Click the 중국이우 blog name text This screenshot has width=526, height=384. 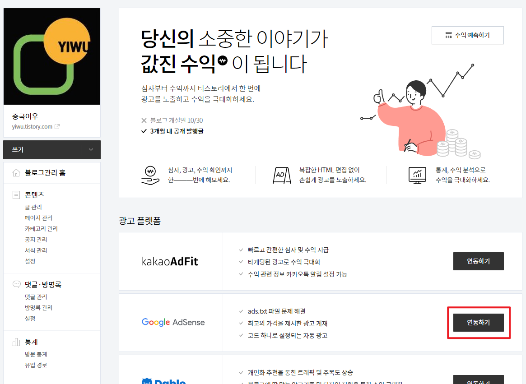pos(25,116)
